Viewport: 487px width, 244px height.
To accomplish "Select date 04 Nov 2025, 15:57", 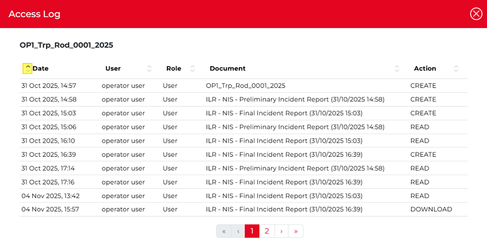I will pos(51,209).
